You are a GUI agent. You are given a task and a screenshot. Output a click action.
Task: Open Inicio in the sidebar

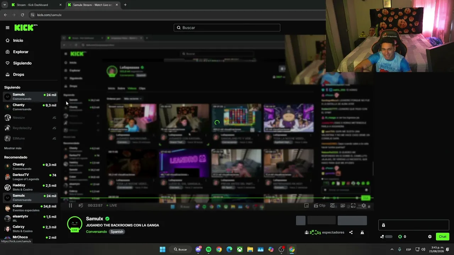(x=15, y=40)
